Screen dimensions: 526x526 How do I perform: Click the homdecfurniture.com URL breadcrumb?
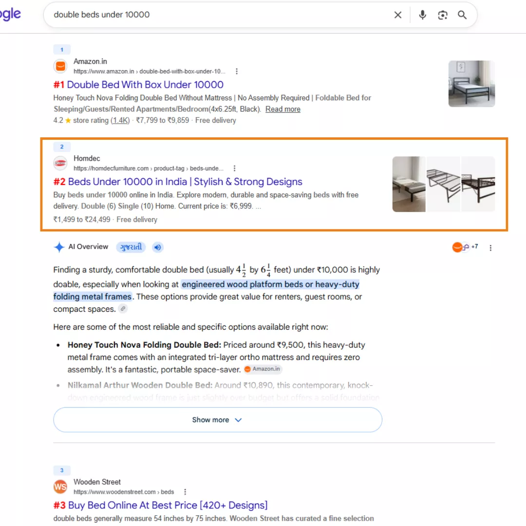pyautogui.click(x=148, y=168)
